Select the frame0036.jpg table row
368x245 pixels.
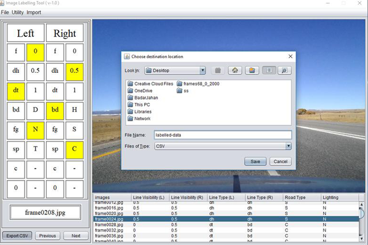click(226, 236)
